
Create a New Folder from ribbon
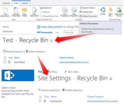[24, 12]
